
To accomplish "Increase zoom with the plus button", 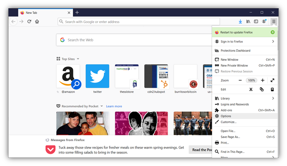I will [263, 80].
